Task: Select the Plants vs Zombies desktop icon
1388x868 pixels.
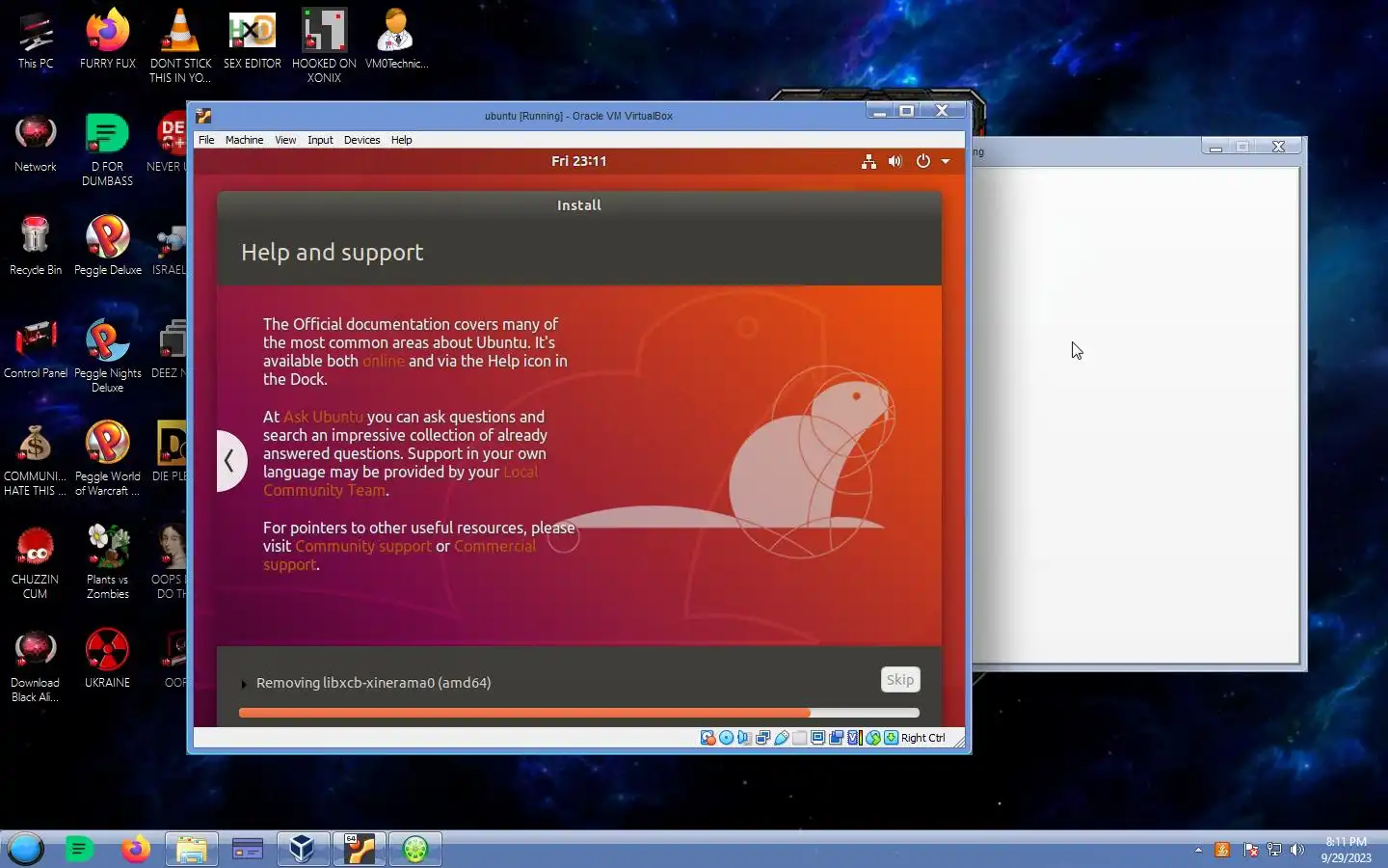Action: (x=108, y=562)
